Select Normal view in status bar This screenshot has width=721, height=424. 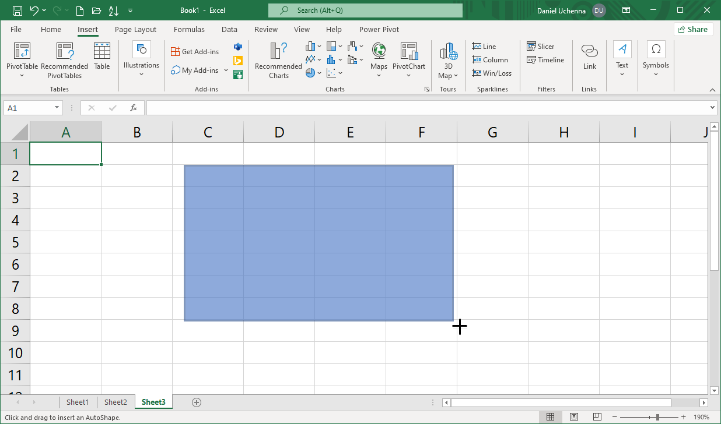point(550,417)
